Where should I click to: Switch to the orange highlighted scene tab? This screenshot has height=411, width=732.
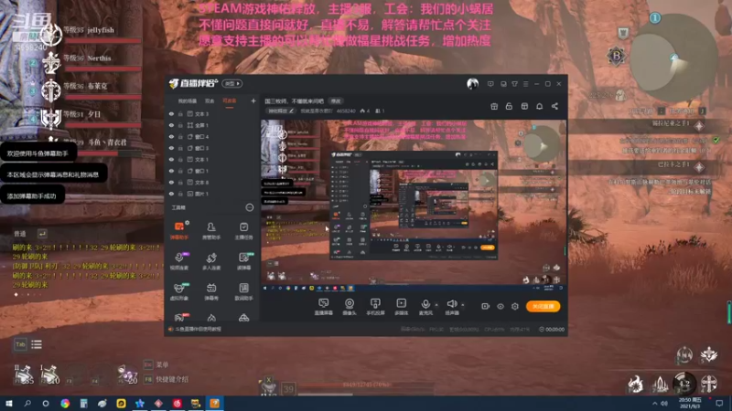point(230,100)
